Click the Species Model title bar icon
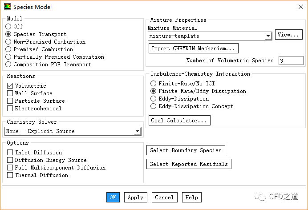This screenshot has height=210, width=308. [7, 7]
